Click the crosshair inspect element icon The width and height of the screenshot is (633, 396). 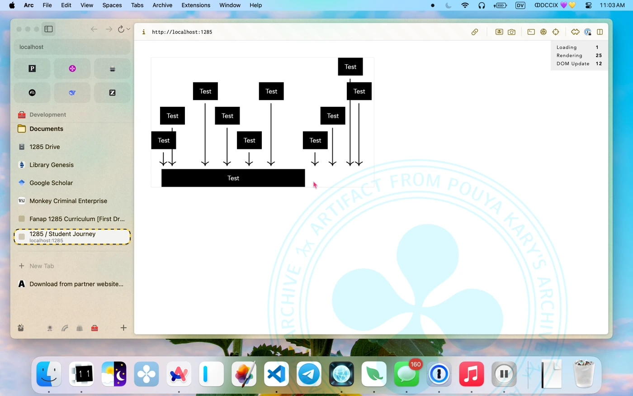coord(556,32)
